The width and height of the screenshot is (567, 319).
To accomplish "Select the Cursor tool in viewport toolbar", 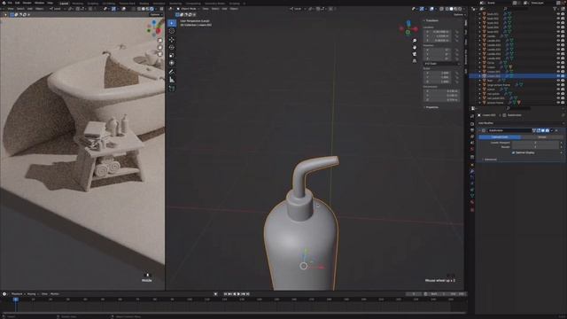I will click(172, 31).
